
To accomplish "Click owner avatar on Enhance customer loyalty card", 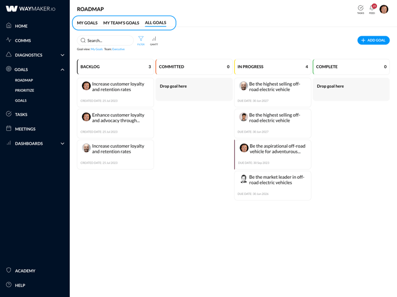I will [x=86, y=117].
